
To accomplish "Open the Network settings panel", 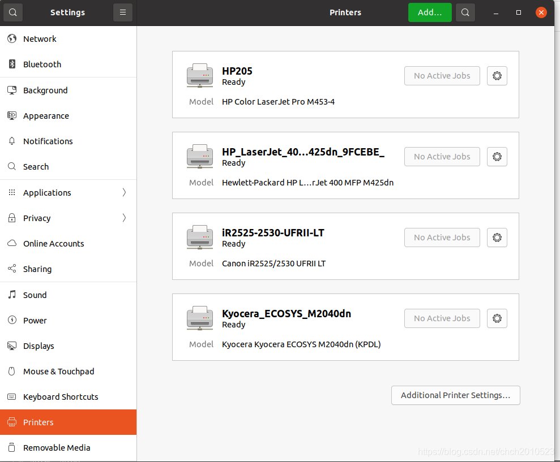I will [x=68, y=38].
